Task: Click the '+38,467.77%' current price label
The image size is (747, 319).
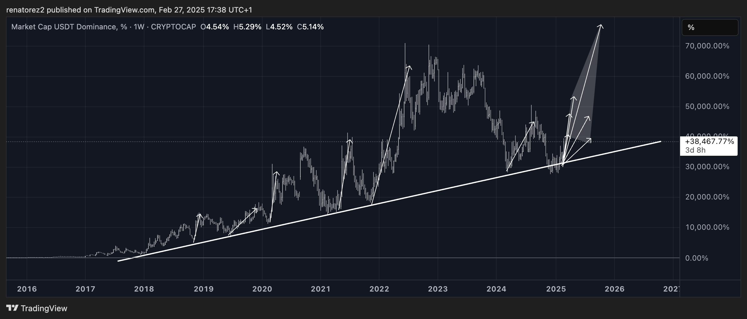Action: 709,141
